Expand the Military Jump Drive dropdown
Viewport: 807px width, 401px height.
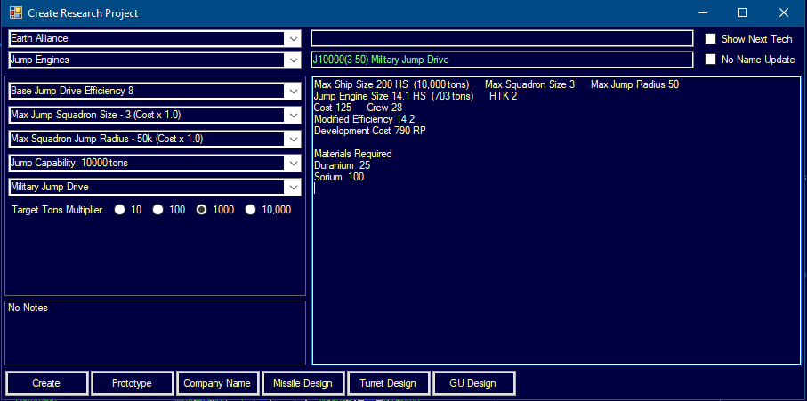pyautogui.click(x=294, y=187)
